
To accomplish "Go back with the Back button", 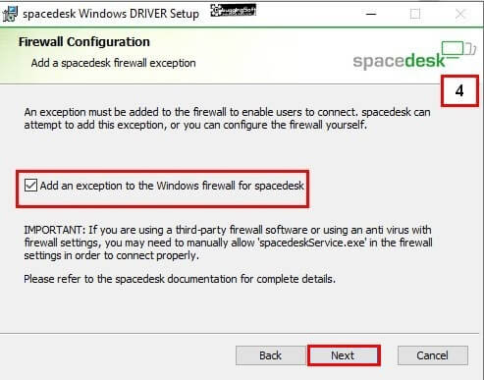I will click(x=270, y=355).
